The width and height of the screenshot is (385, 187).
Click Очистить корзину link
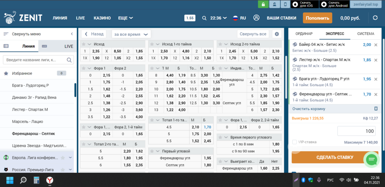point(309,109)
